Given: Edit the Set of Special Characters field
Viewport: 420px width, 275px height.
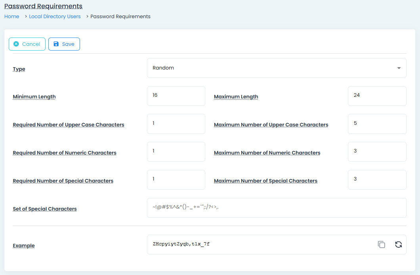Looking at the screenshot, I should [x=276, y=208].
